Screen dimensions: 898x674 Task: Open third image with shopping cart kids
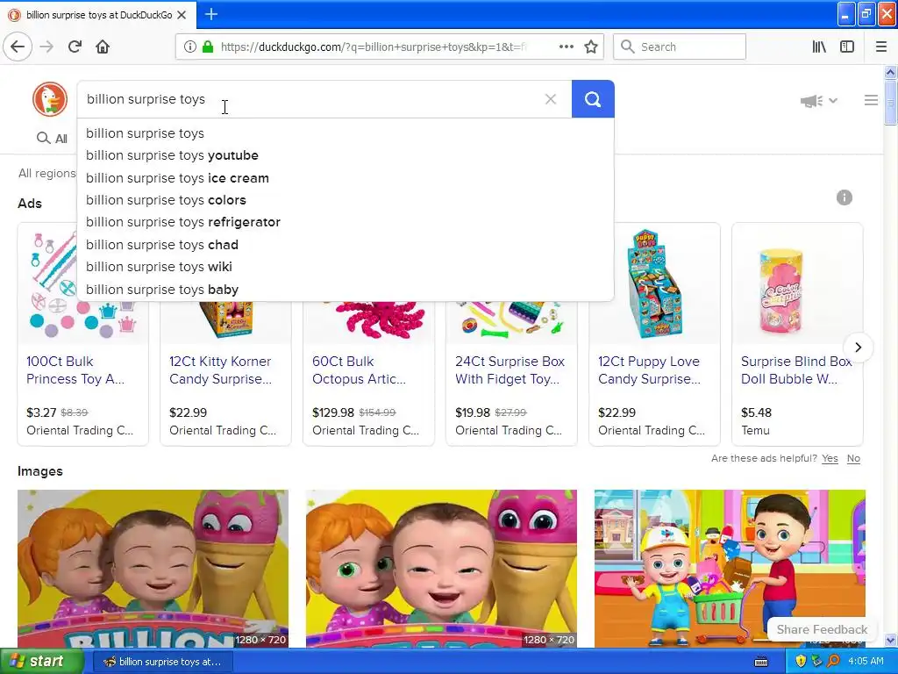coord(730,569)
